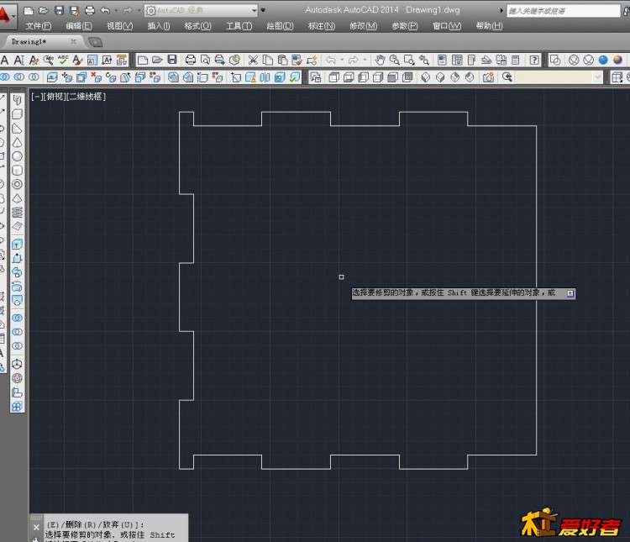Click the Plot printer icon in quick access toolbar
The width and height of the screenshot is (630, 542).
click(x=90, y=10)
